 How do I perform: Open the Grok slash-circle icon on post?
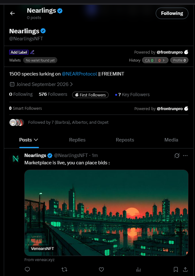177,155
